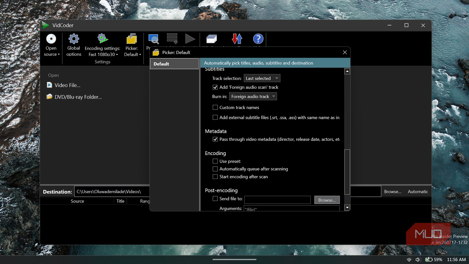Viewport: 469px width, 264px height.
Task: Check the Send file to option
Action: coord(215,199)
